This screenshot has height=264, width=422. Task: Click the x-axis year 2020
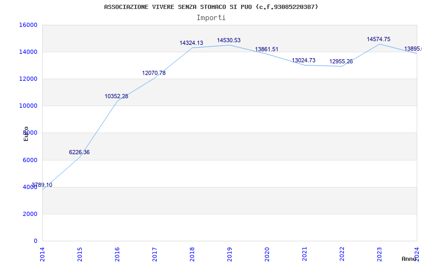[x=267, y=254]
